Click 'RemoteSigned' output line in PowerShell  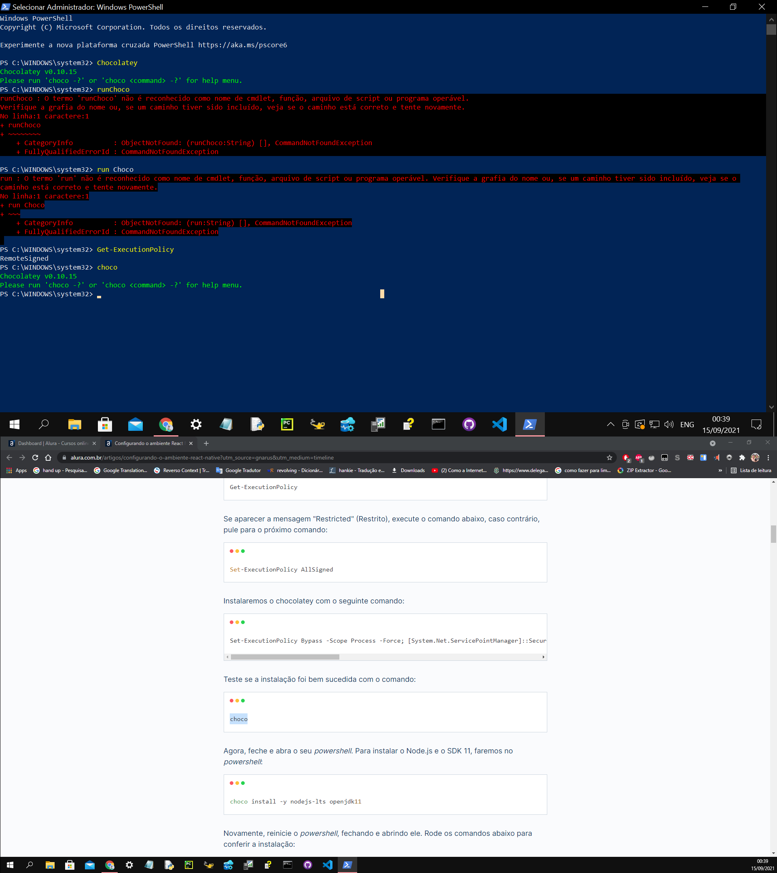pyautogui.click(x=24, y=258)
